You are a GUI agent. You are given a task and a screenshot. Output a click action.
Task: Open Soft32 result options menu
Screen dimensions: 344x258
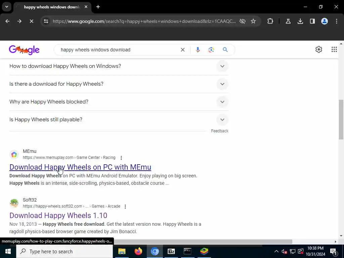(x=125, y=207)
